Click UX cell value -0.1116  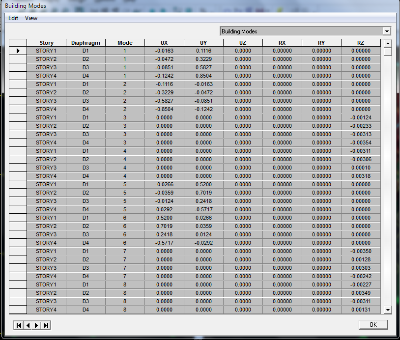click(x=164, y=84)
